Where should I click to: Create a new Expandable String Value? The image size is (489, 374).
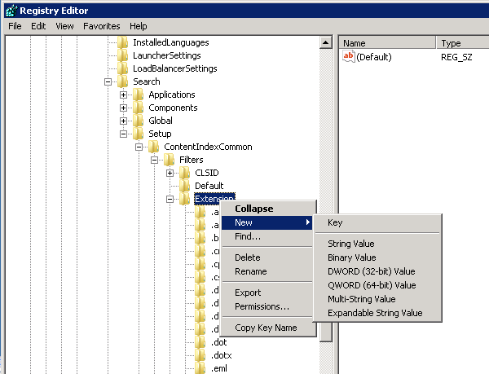point(377,313)
